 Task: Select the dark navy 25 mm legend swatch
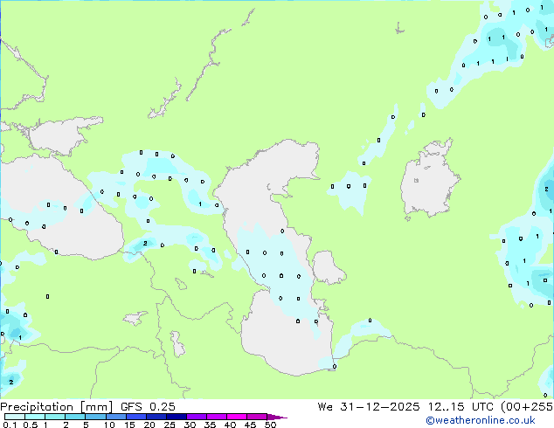click(x=177, y=417)
